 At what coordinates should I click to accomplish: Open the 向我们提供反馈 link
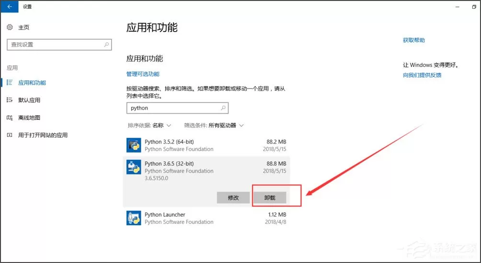point(422,75)
